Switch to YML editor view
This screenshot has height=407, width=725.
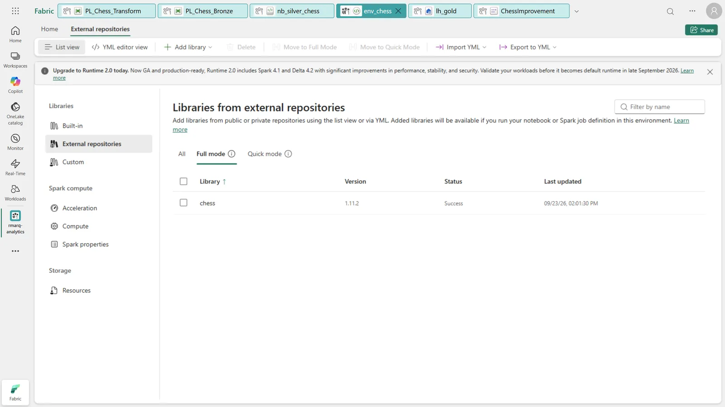(120, 47)
